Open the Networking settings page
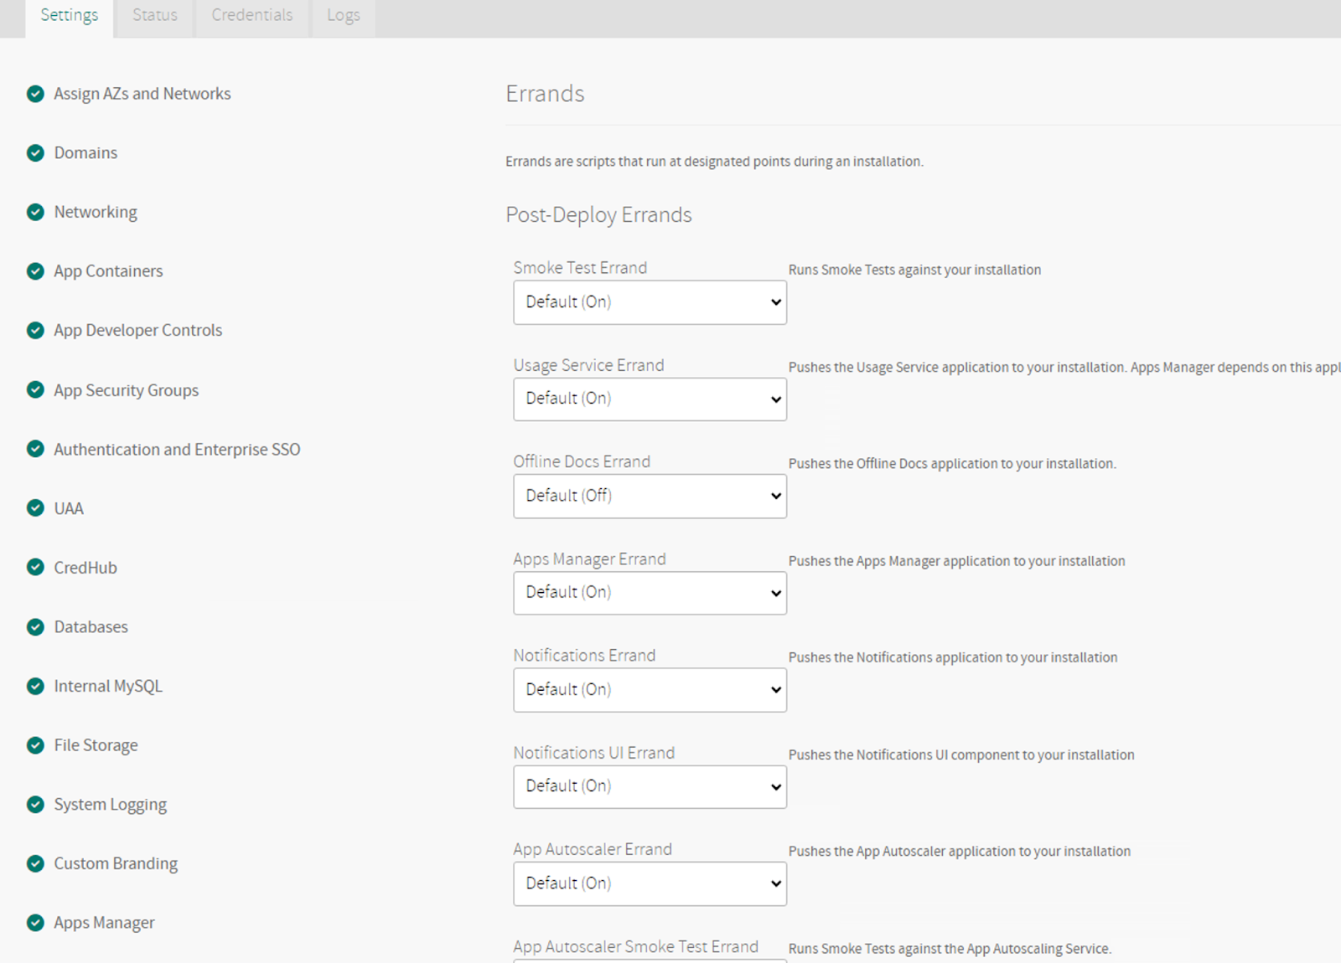Screen dimensions: 1341x963 [x=96, y=212]
